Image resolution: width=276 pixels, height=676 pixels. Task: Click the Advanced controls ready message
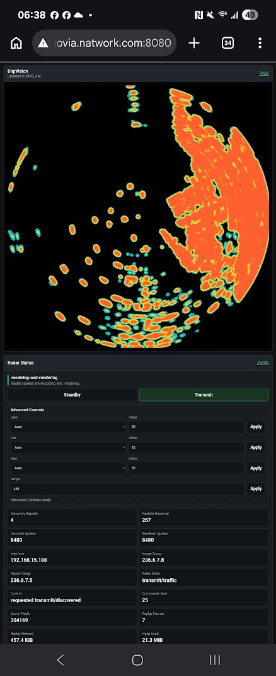point(30,500)
